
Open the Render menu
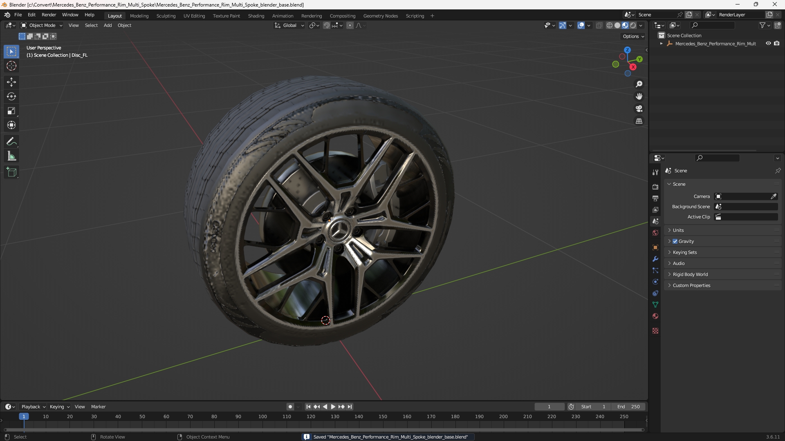[49, 15]
